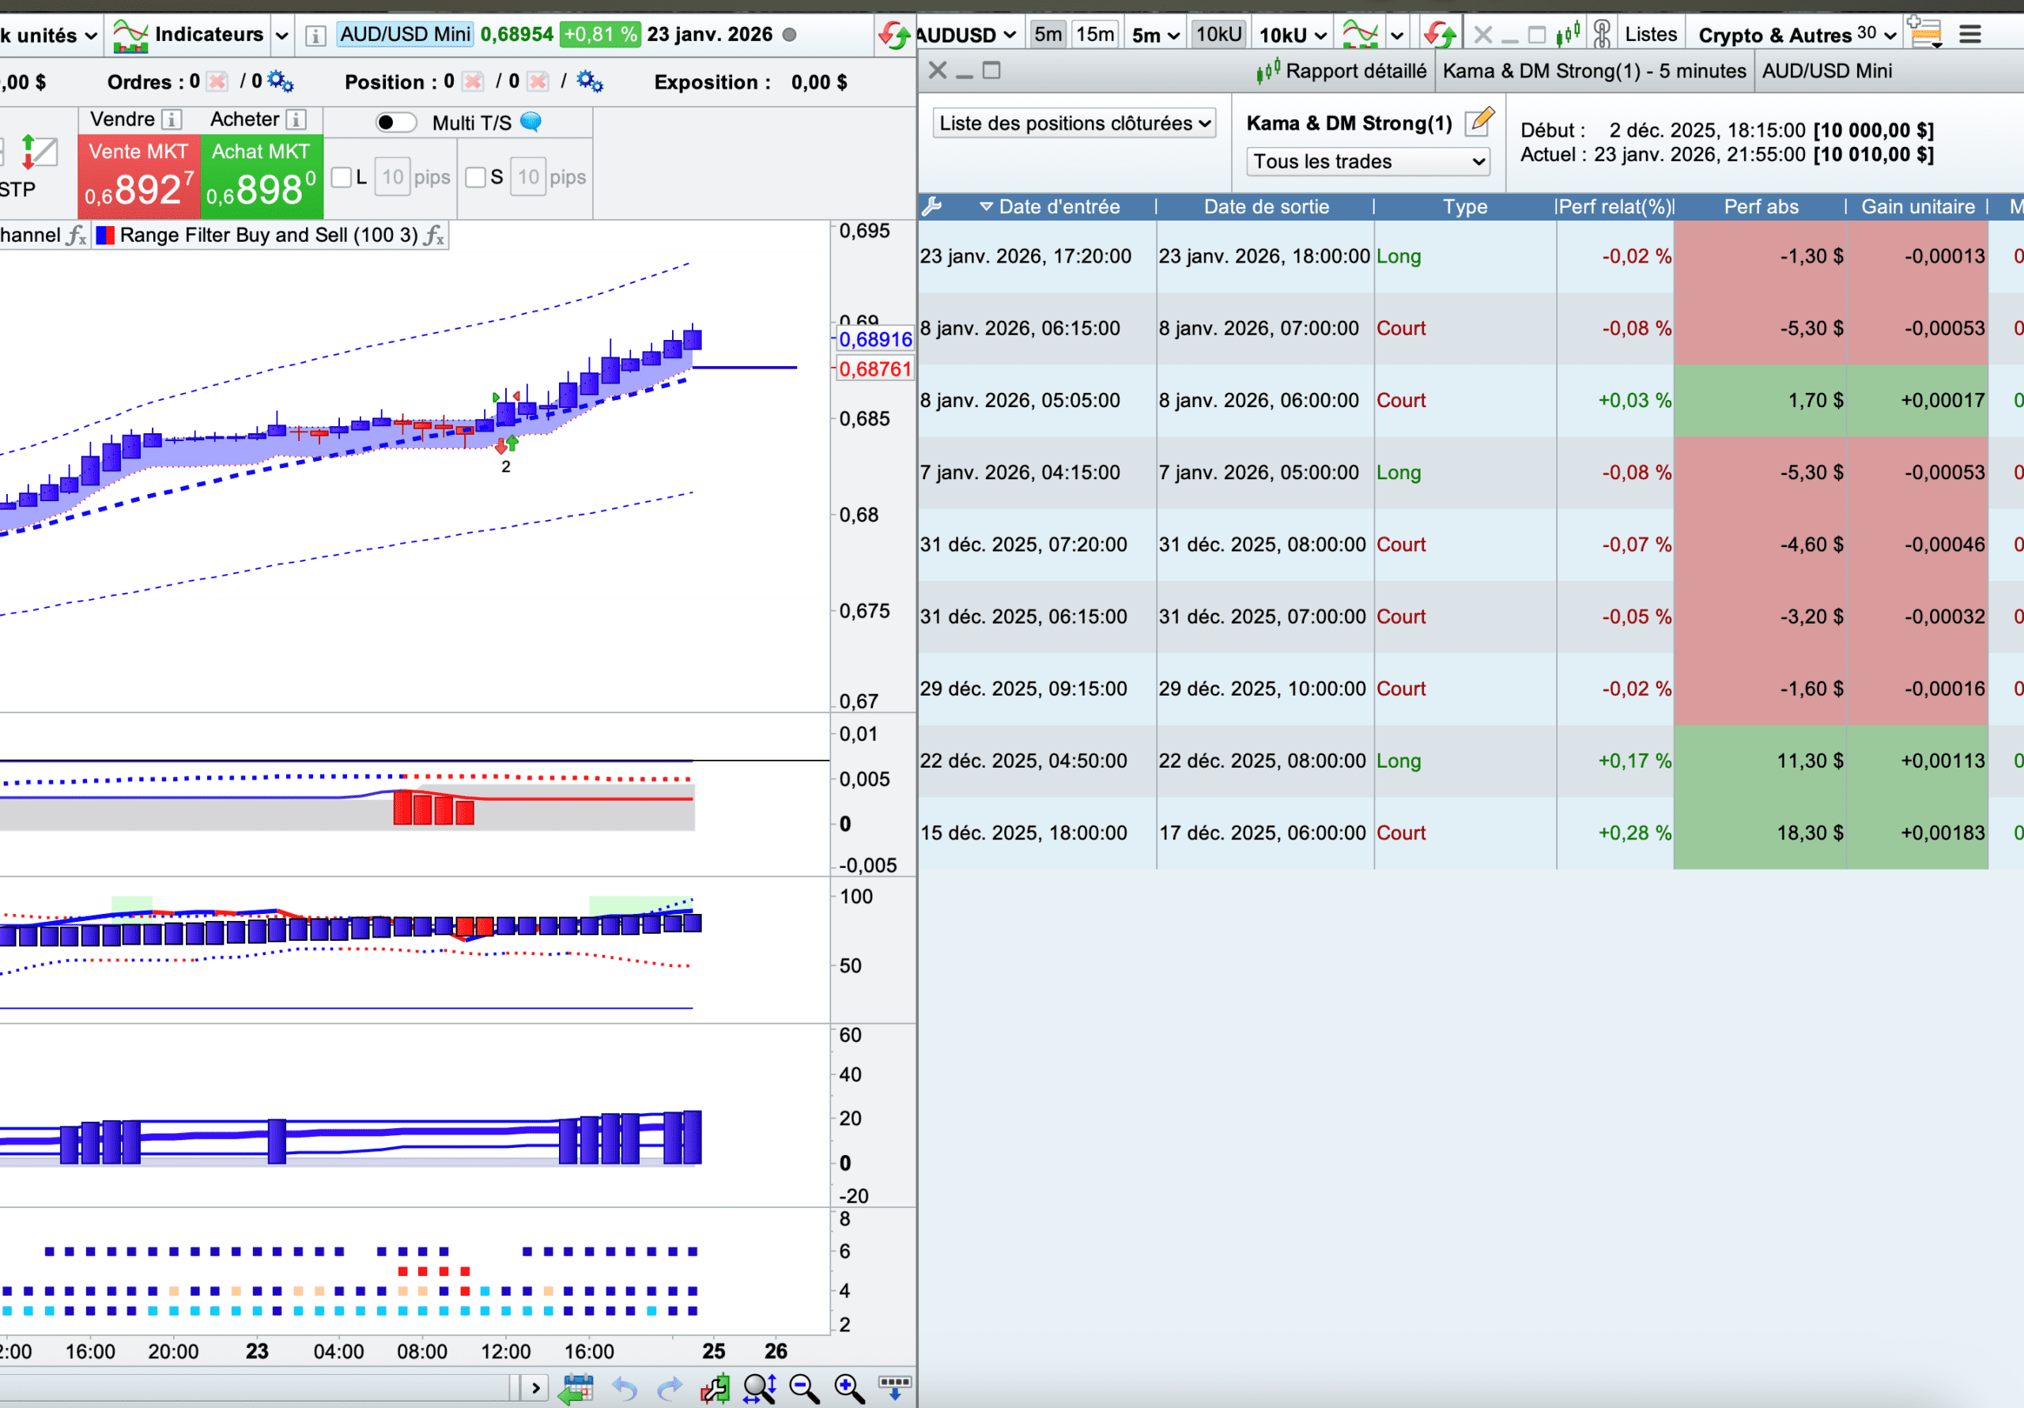This screenshot has width=2024, height=1408.
Task: Click Range Filter indicator color swatch
Action: click(x=105, y=236)
